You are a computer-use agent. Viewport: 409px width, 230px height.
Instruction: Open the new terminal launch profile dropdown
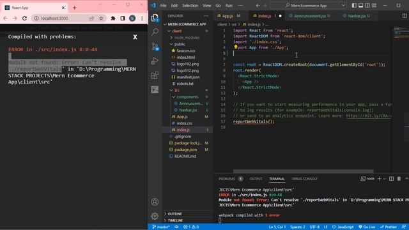point(385,179)
